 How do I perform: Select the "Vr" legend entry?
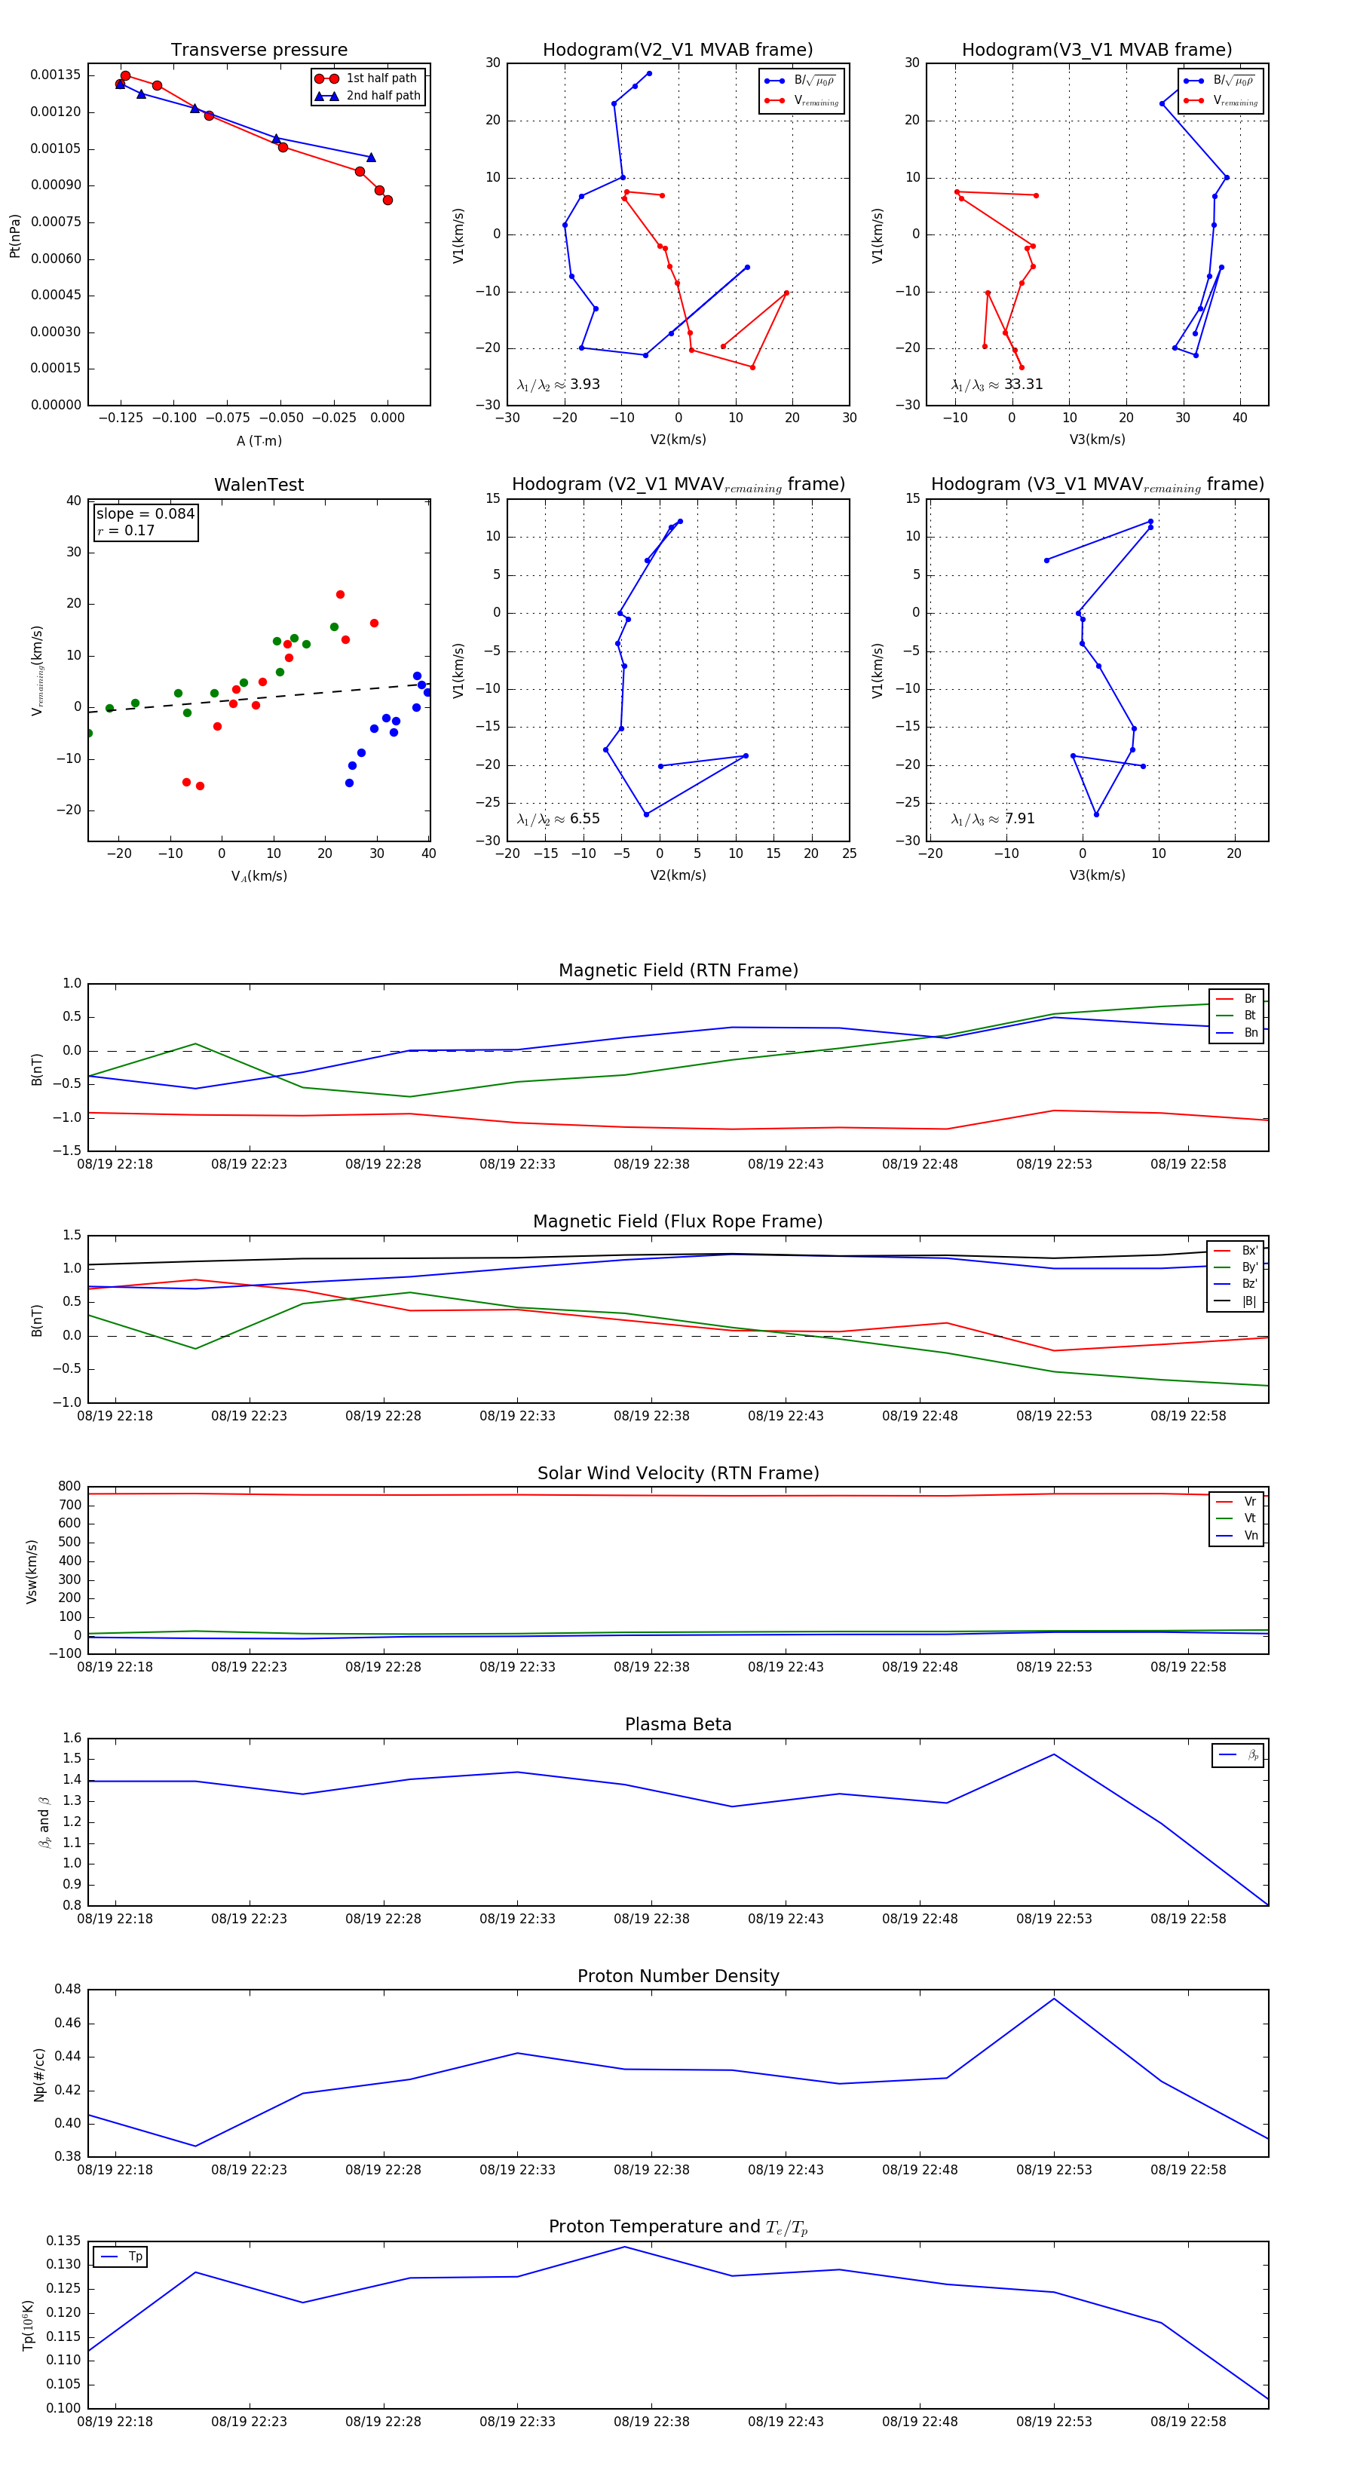tap(1236, 1502)
